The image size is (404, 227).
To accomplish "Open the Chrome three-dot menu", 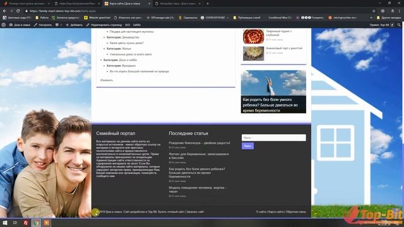I will [x=400, y=11].
